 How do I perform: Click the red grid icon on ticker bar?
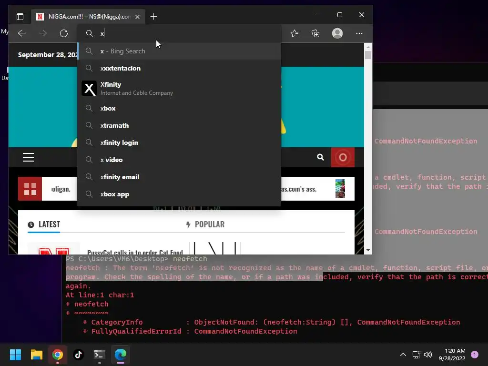[30, 189]
